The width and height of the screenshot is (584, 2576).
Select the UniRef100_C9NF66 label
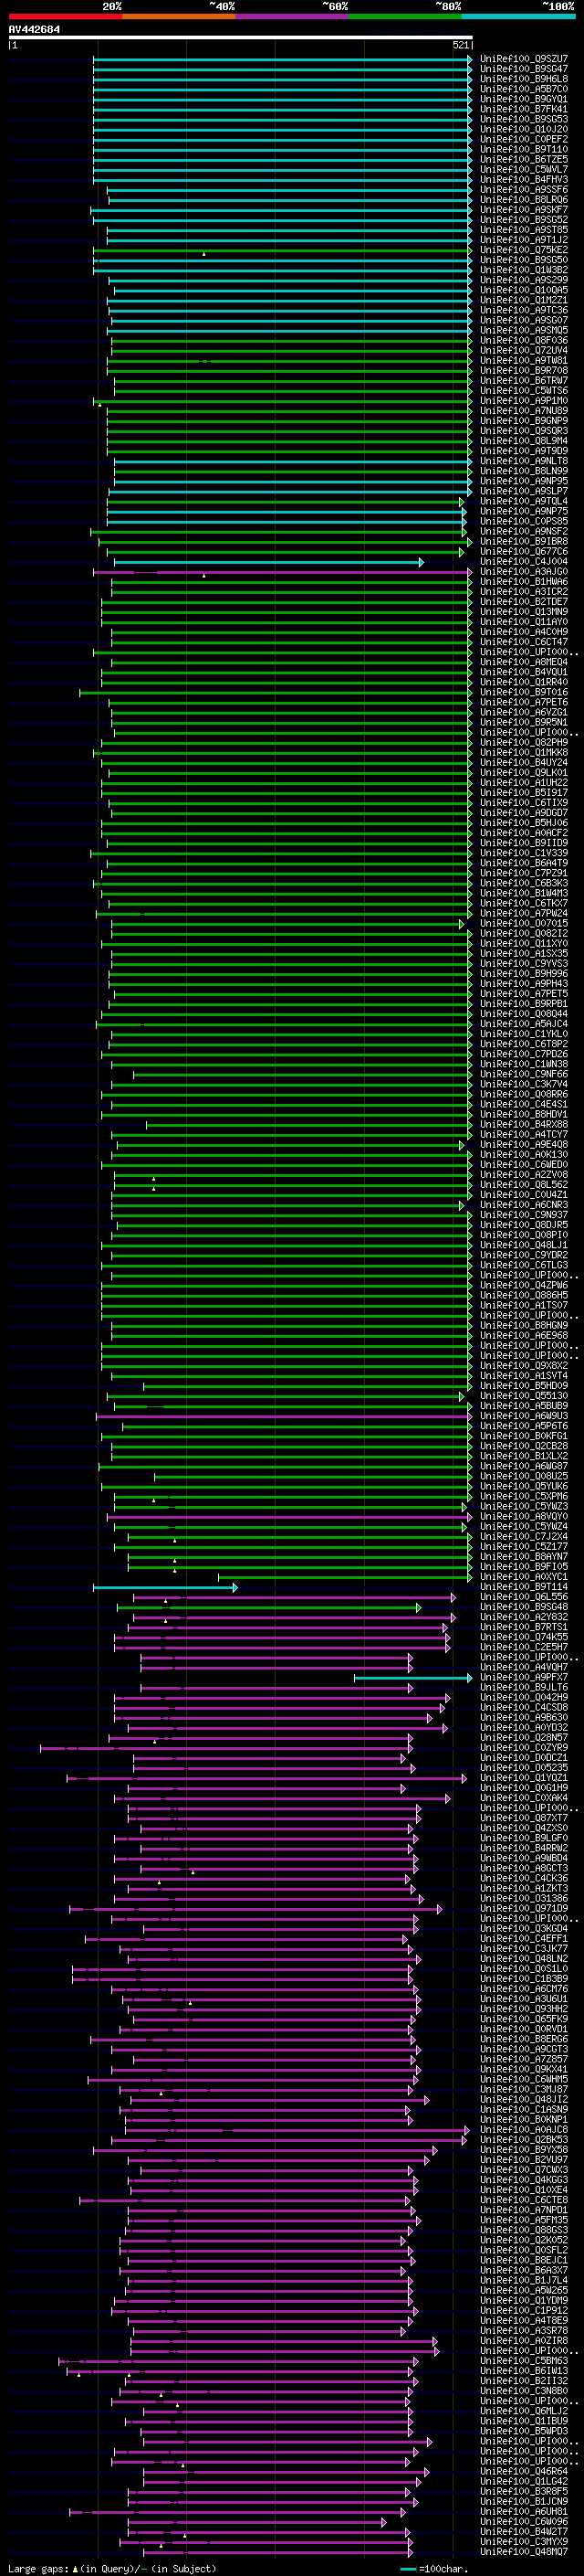[523, 1074]
